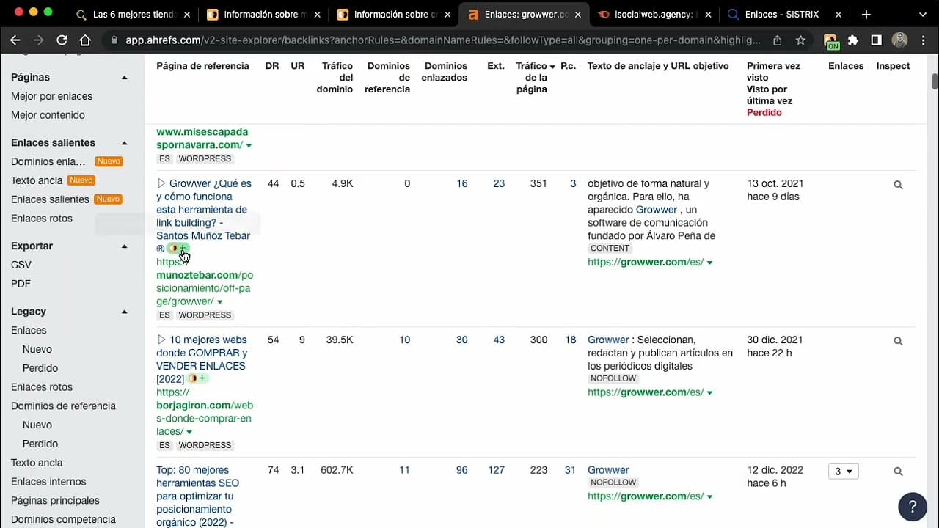Switch to the Las 6 mejores tiendas tab
This screenshot has height=528, width=939.
click(134, 15)
